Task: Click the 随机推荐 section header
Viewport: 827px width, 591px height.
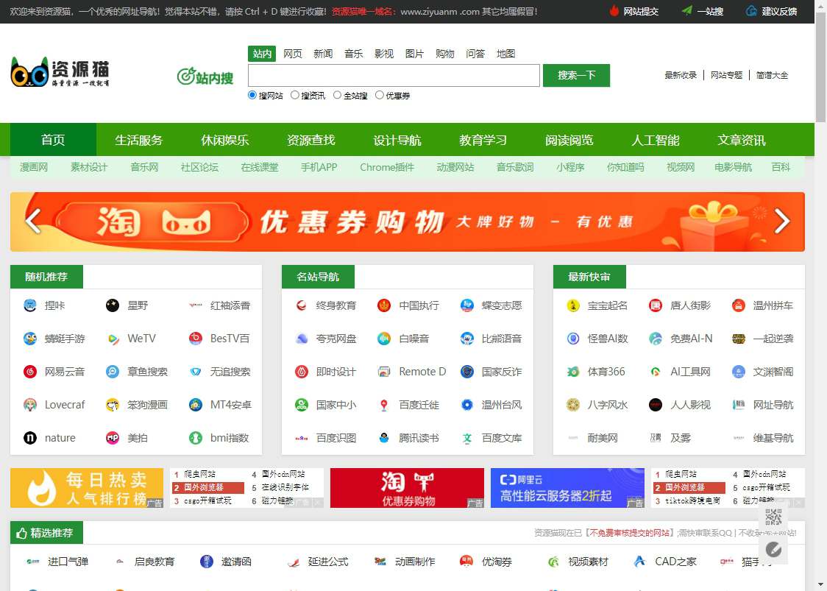Action: point(46,277)
